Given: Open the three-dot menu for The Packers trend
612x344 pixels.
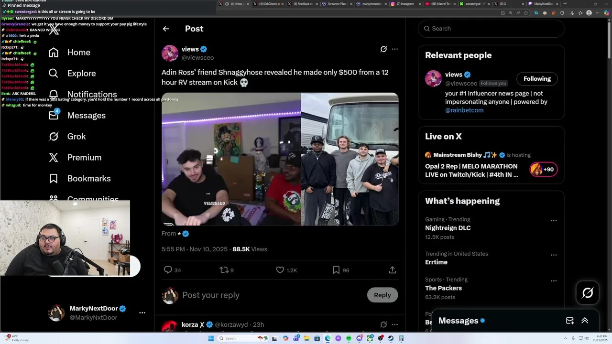Looking at the screenshot, I should click(x=554, y=281).
